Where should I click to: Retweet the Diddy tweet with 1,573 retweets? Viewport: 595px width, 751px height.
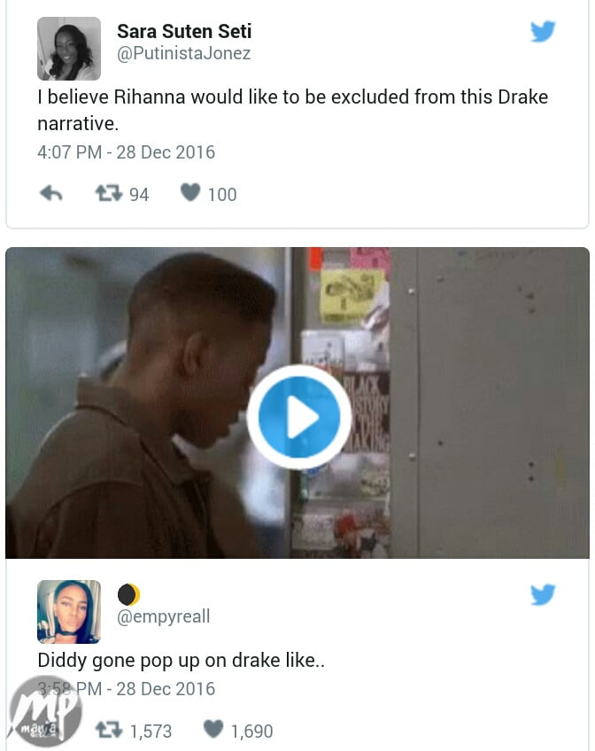(109, 731)
